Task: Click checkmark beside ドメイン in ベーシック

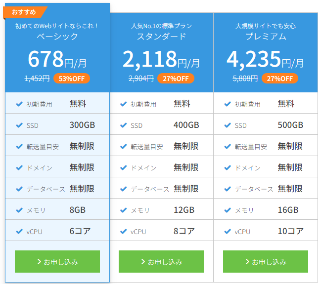Action: pyautogui.click(x=19, y=168)
